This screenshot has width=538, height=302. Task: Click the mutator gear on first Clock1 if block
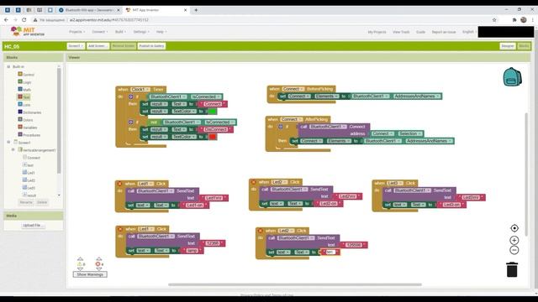click(131, 97)
